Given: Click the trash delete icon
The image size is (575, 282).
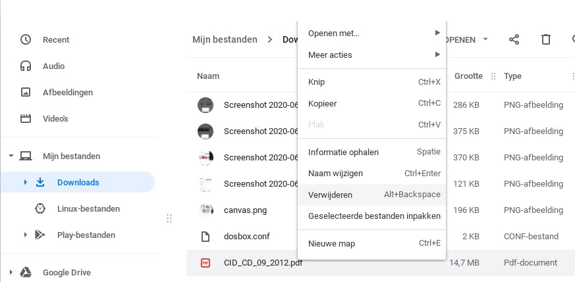Looking at the screenshot, I should (x=545, y=39).
